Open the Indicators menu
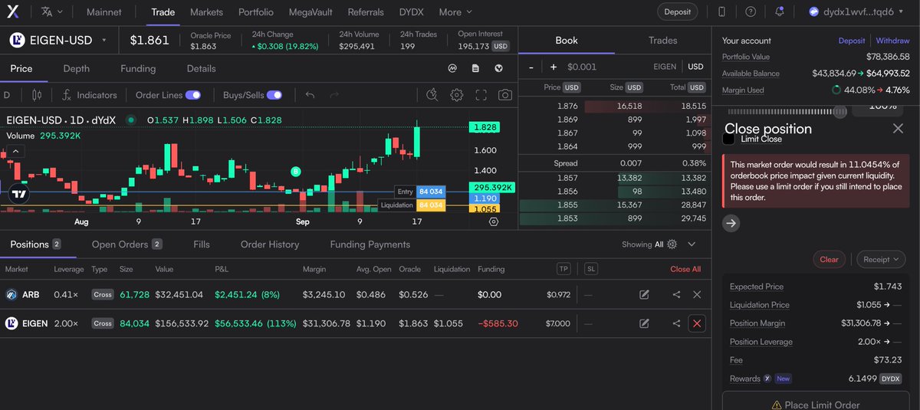 tap(89, 95)
